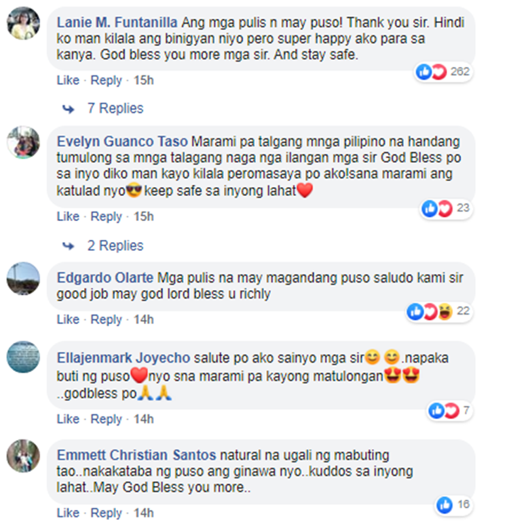
Task: Click reply arrow icon beside 7 Replies
Action: pos(69,109)
